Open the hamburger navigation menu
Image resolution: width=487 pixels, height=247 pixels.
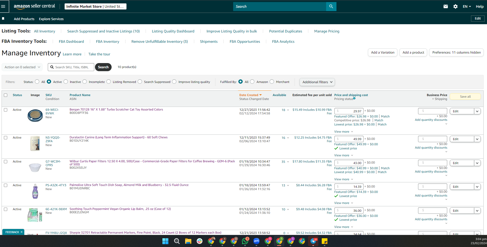3,6
